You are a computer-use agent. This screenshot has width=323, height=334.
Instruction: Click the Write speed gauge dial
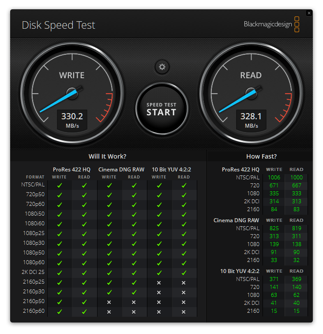72,93
